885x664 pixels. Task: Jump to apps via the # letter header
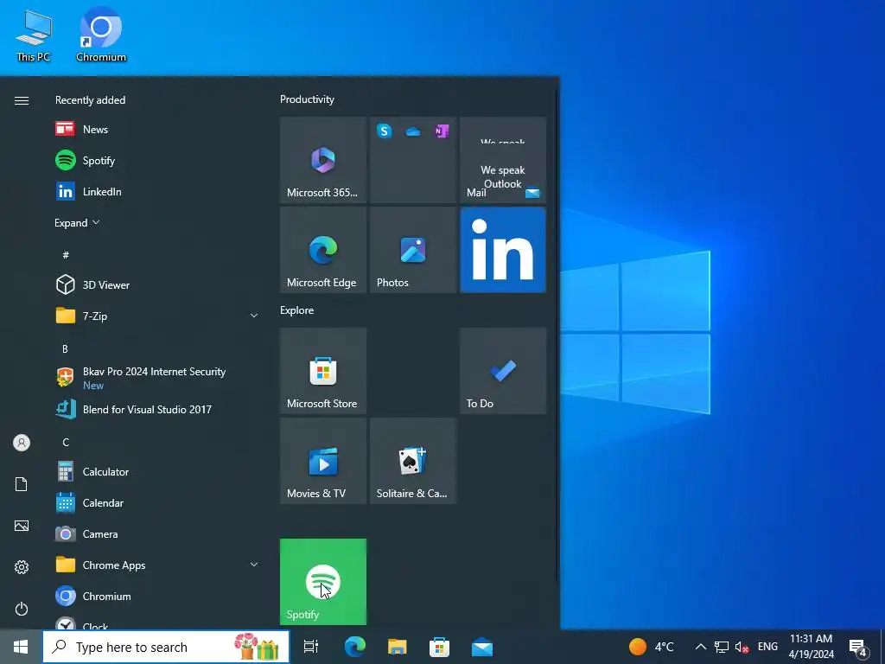pos(66,255)
